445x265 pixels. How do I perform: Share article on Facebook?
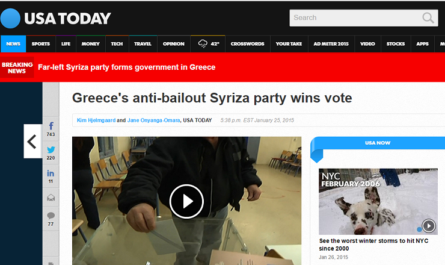(51, 129)
